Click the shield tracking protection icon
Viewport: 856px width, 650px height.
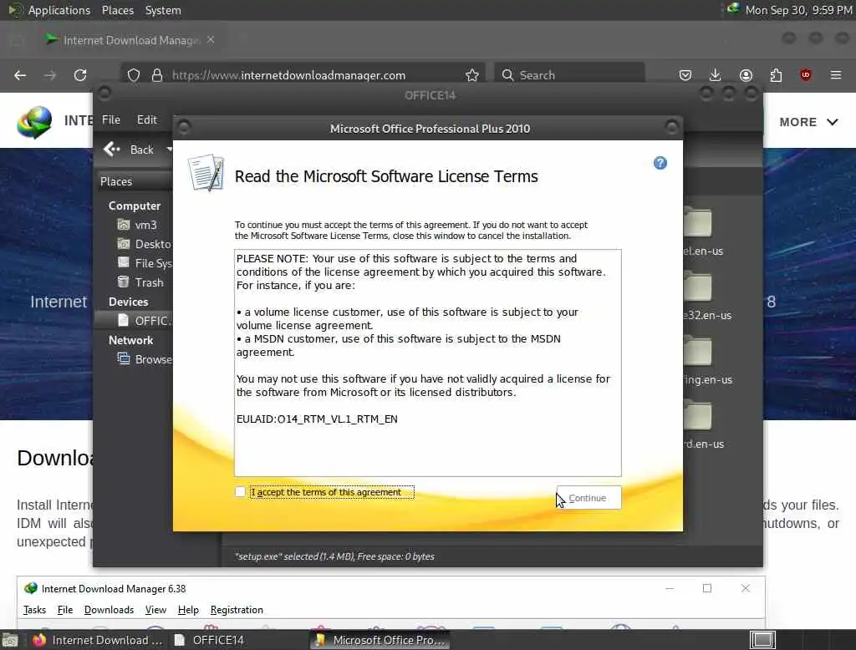pos(134,75)
